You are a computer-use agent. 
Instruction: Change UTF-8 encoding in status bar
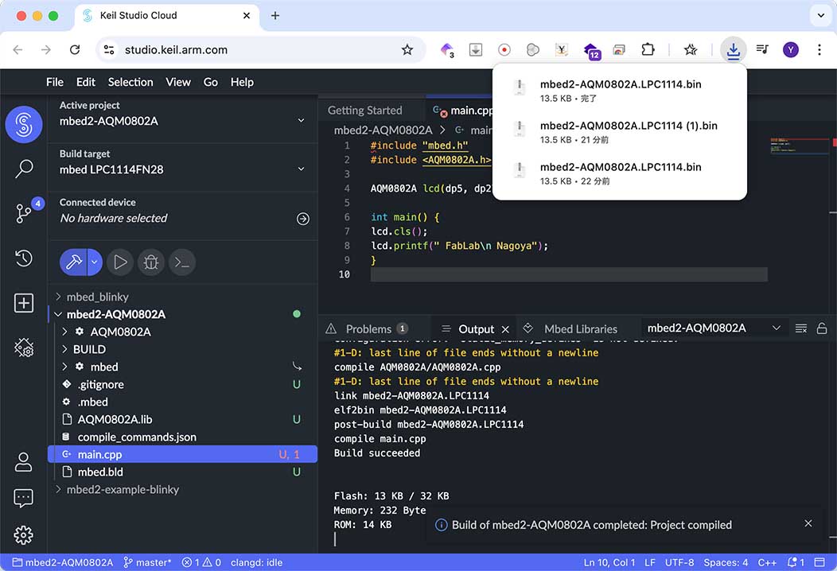(679, 562)
